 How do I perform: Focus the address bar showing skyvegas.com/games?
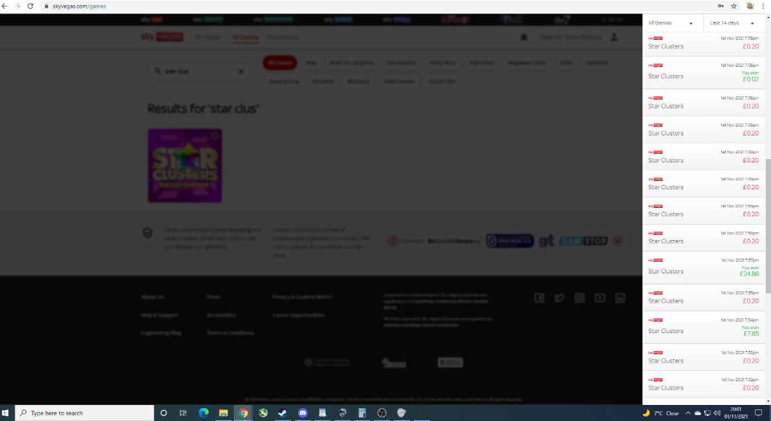coord(379,6)
